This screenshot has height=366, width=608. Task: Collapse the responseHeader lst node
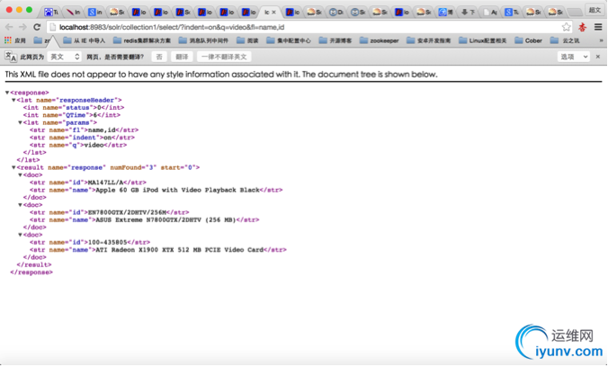pyautogui.click(x=13, y=100)
